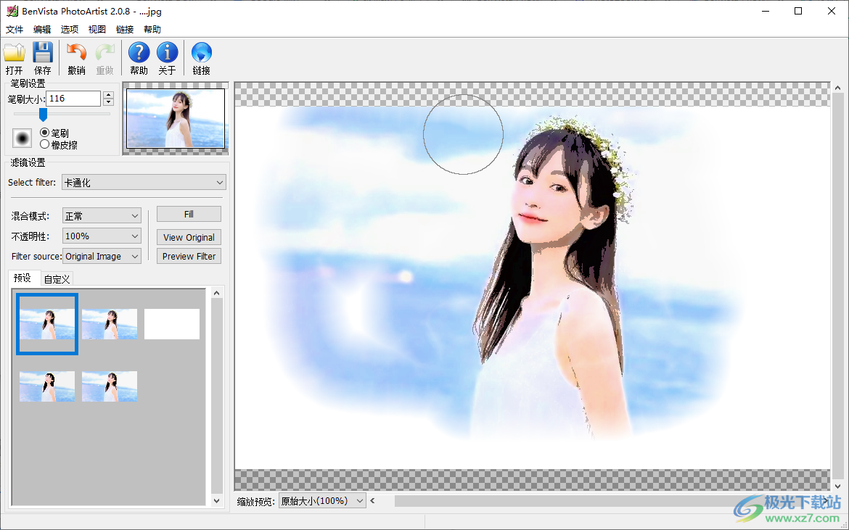Open the 缩放预览 zoom dropdown
The image size is (849, 530).
click(322, 501)
